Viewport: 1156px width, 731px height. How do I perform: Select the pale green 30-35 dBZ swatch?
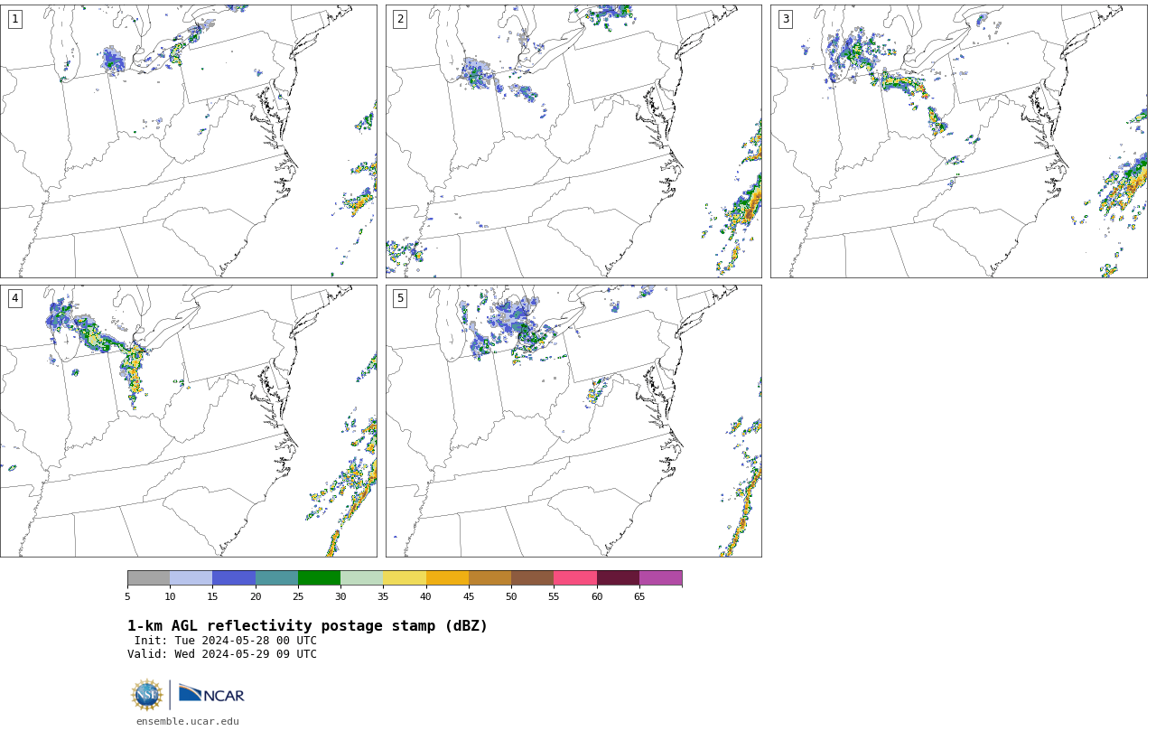pyautogui.click(x=361, y=578)
